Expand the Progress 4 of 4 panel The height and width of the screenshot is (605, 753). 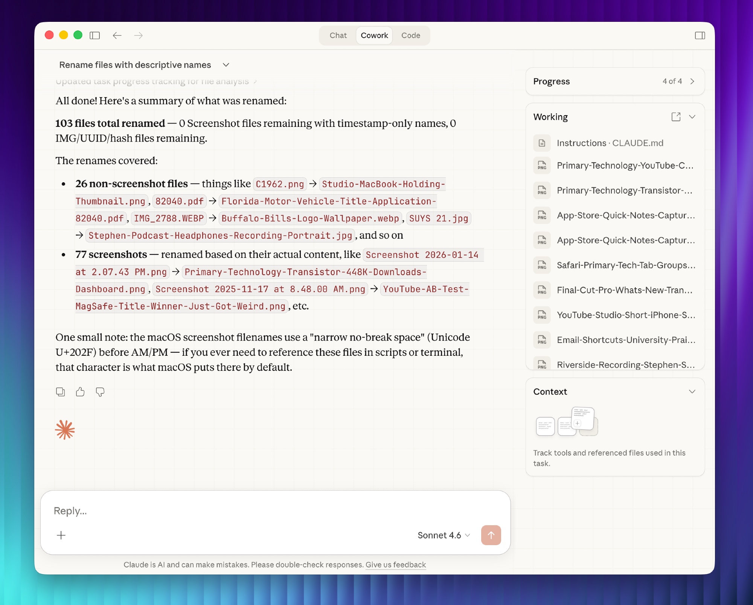(x=692, y=81)
